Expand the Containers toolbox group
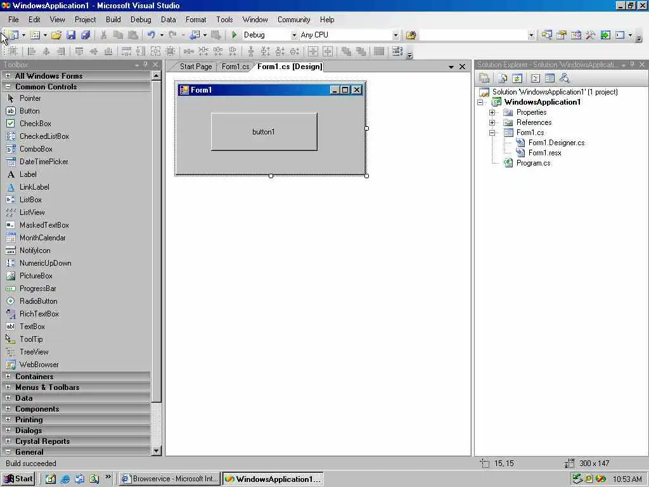This screenshot has height=487, width=649. point(8,377)
